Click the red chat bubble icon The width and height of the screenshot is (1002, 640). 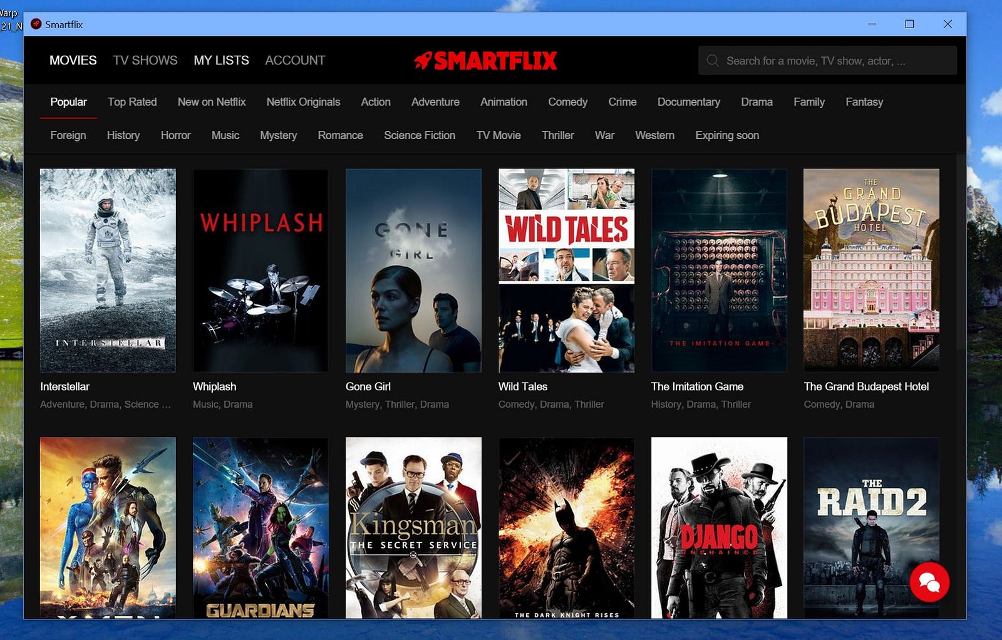click(929, 582)
